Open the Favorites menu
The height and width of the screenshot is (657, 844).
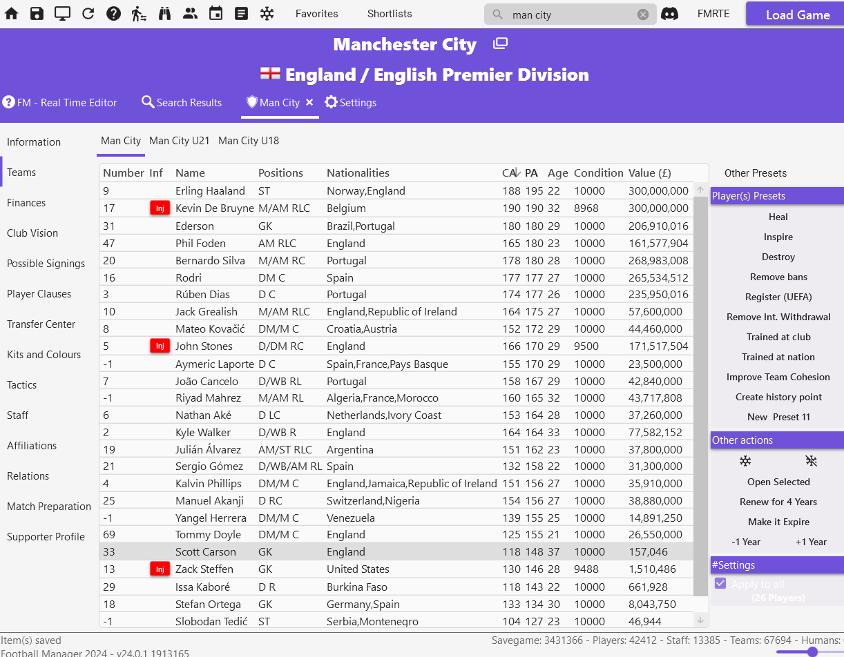[x=317, y=14]
